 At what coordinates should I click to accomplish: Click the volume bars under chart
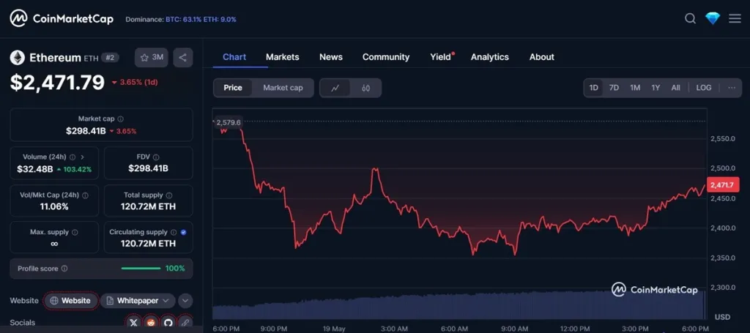tap(458, 305)
